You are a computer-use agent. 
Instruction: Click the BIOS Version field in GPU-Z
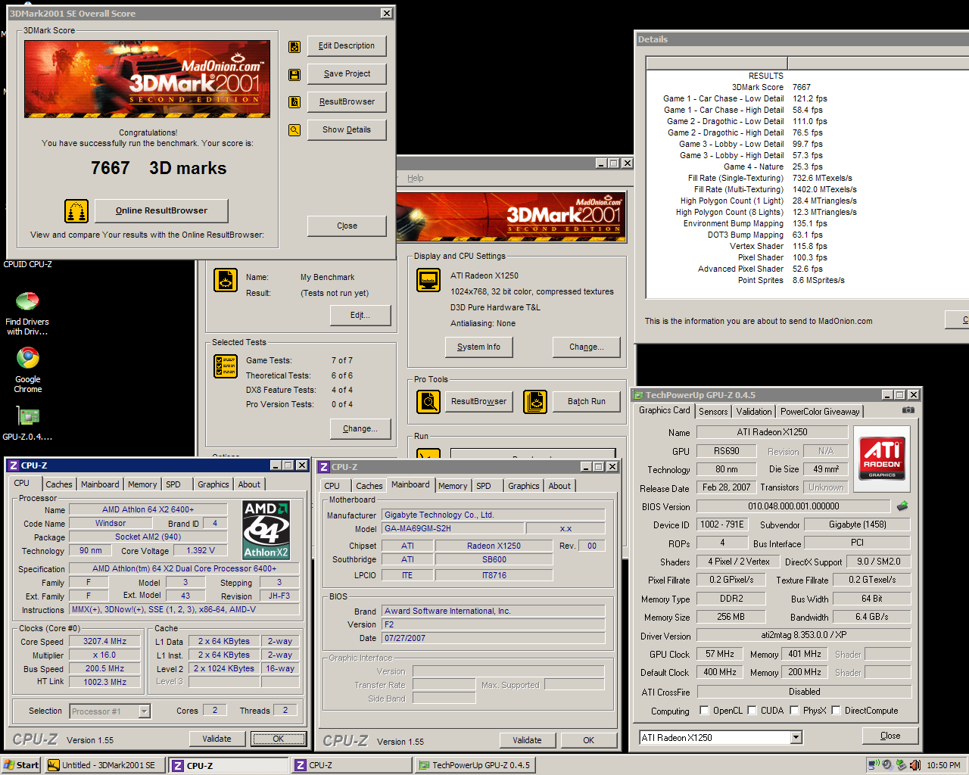point(793,506)
